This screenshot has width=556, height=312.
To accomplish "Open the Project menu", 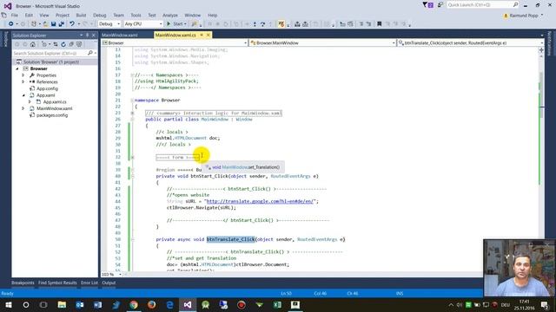I will tap(63, 16).
